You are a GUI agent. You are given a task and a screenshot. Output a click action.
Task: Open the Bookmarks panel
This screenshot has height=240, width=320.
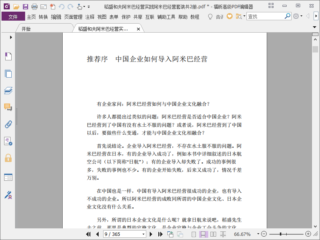pyautogui.click(x=8, y=56)
